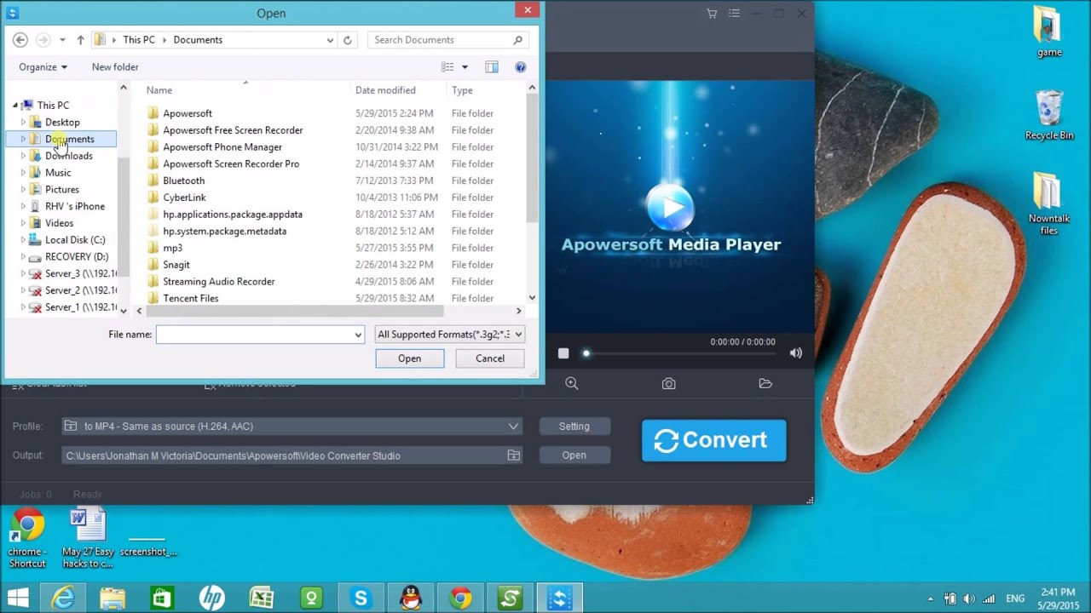Screen dimensions: 1091x613
Task: Open the HP taskbar icon
Action: (x=212, y=599)
